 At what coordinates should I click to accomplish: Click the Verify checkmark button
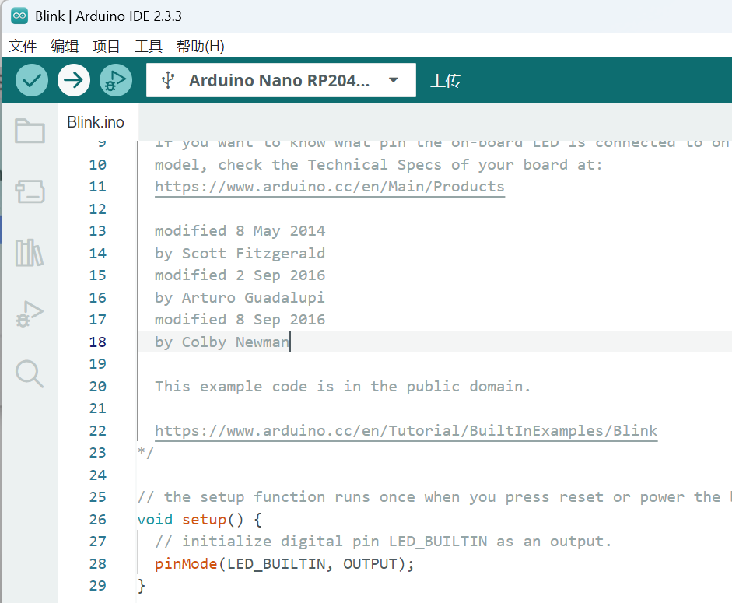32,80
